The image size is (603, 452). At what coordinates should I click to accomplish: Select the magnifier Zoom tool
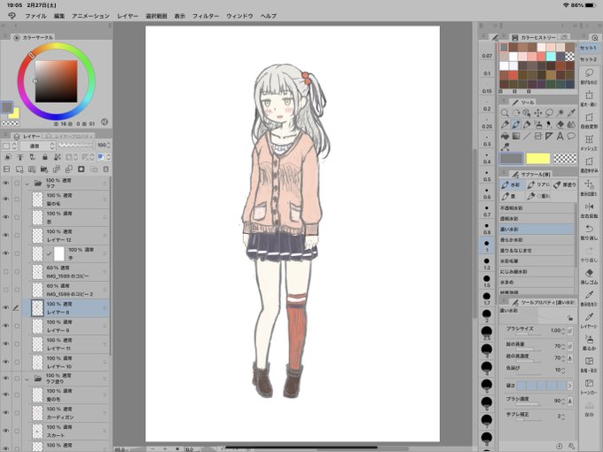click(505, 113)
